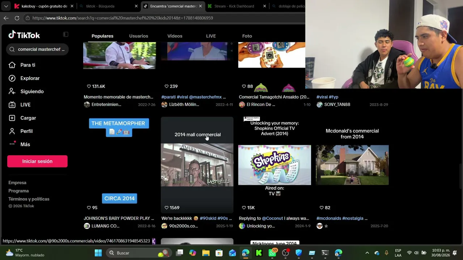Open the browser tab list dropdown
Image resolution: width=463 pixels, height=260 pixels.
pos(6,6)
